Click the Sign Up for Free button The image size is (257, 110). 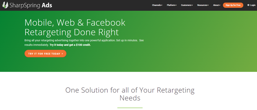tap(233, 5)
